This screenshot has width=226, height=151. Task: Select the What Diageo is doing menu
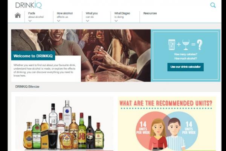[122, 15]
